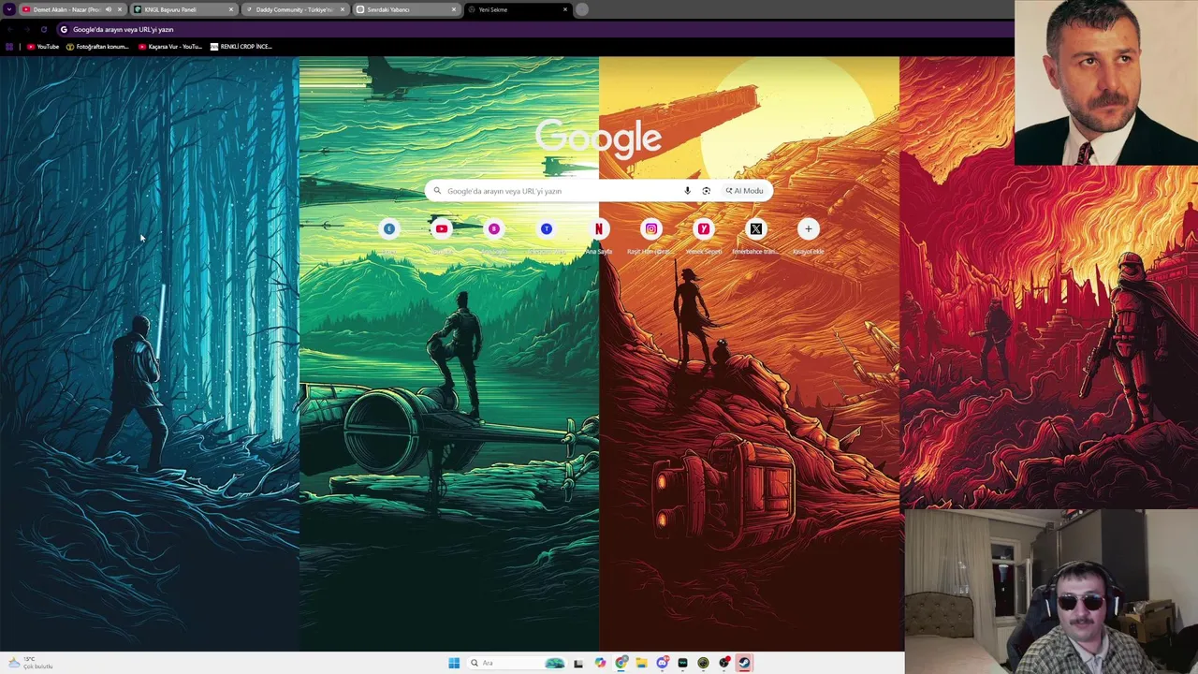
Task: Open the apps grid in bookmarks bar
Action: (x=9, y=46)
